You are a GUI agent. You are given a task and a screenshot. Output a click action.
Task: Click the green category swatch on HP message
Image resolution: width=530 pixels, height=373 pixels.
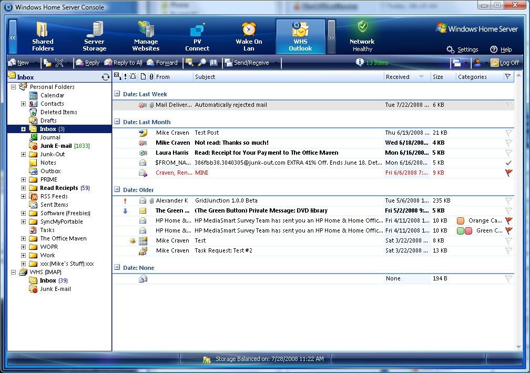click(x=461, y=231)
